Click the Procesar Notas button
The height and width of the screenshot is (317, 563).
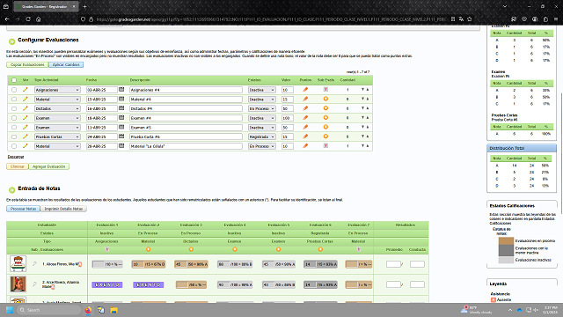point(24,209)
